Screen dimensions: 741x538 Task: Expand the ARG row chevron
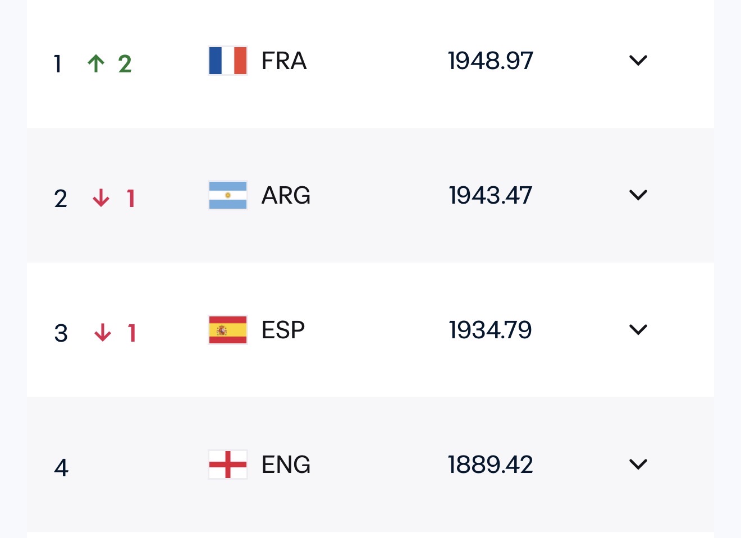tap(638, 195)
